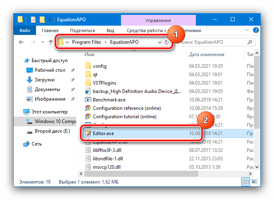This screenshot has width=274, height=200.
Task: Click the Program Files breadcrumb
Action: coord(87,42)
